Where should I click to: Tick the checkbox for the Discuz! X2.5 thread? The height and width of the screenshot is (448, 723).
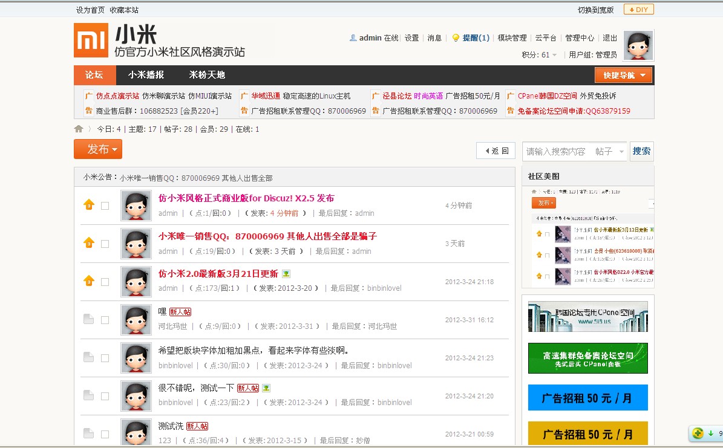coord(105,206)
